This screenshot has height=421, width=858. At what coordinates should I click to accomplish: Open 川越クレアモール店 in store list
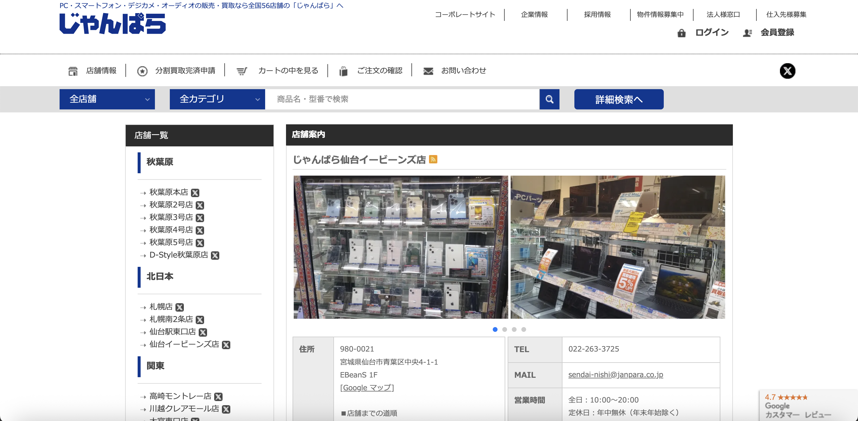(184, 408)
